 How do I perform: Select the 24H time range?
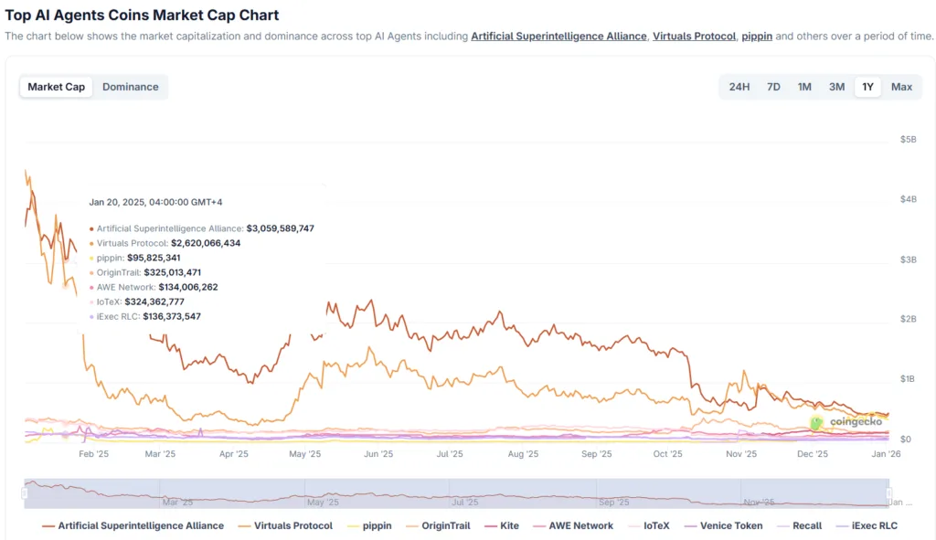coord(739,87)
